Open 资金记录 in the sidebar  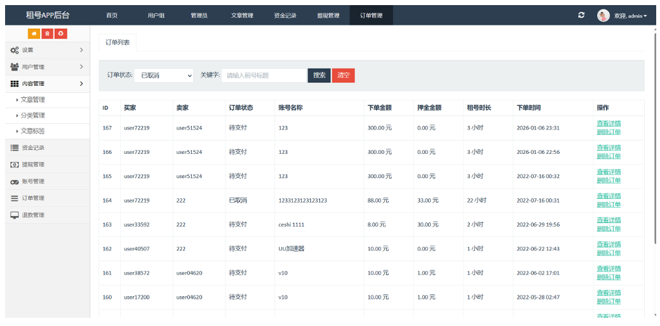pyautogui.click(x=32, y=147)
